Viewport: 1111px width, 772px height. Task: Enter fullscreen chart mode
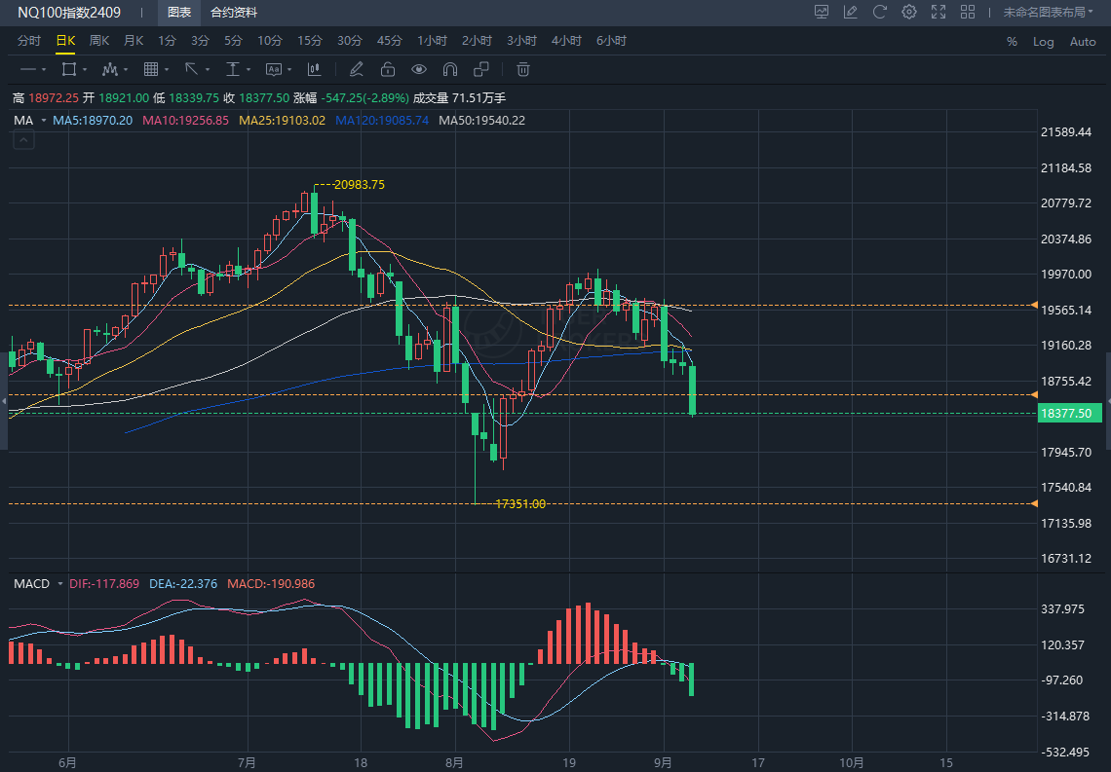click(x=939, y=13)
